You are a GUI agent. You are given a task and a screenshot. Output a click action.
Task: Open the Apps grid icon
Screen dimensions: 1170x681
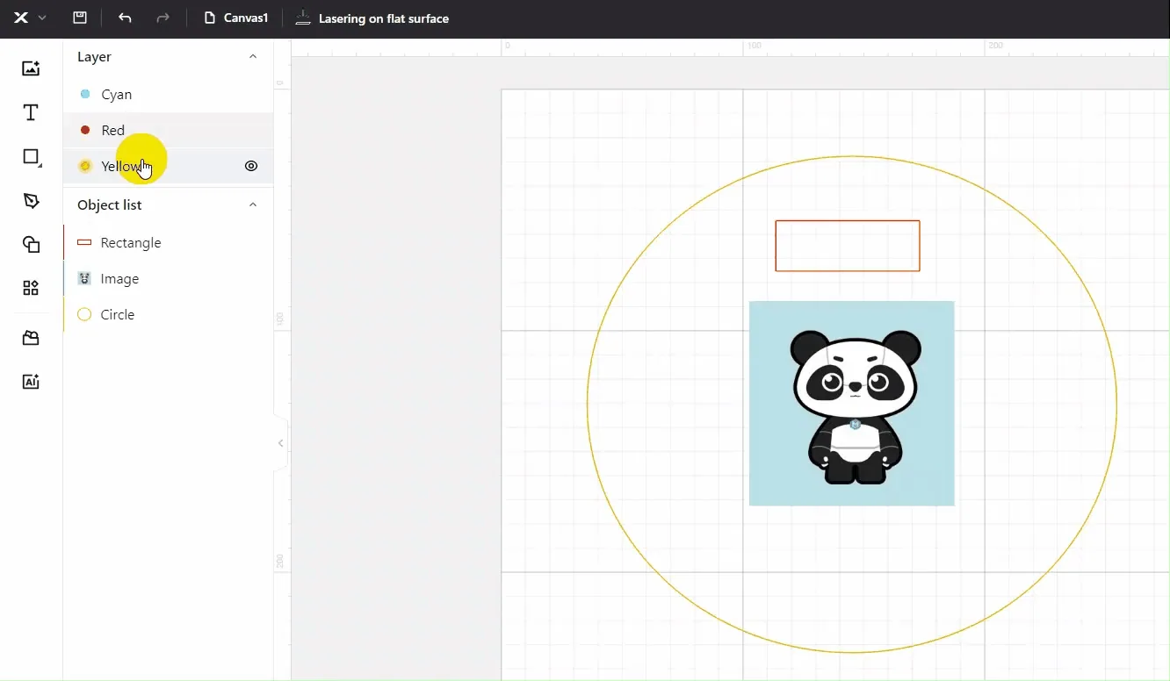pyautogui.click(x=31, y=288)
